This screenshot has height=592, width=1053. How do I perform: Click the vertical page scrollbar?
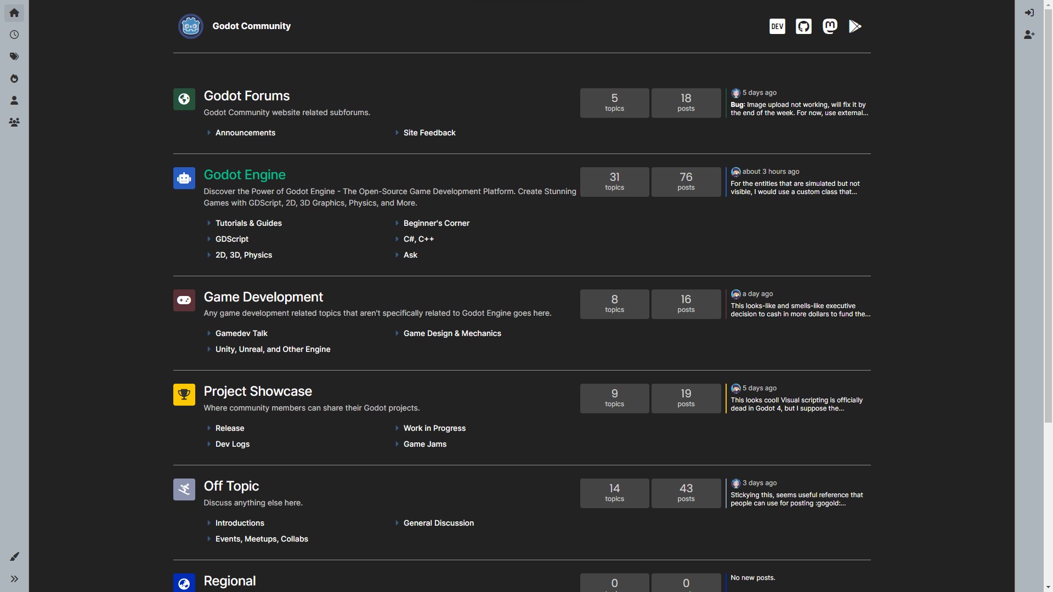[1048, 219]
